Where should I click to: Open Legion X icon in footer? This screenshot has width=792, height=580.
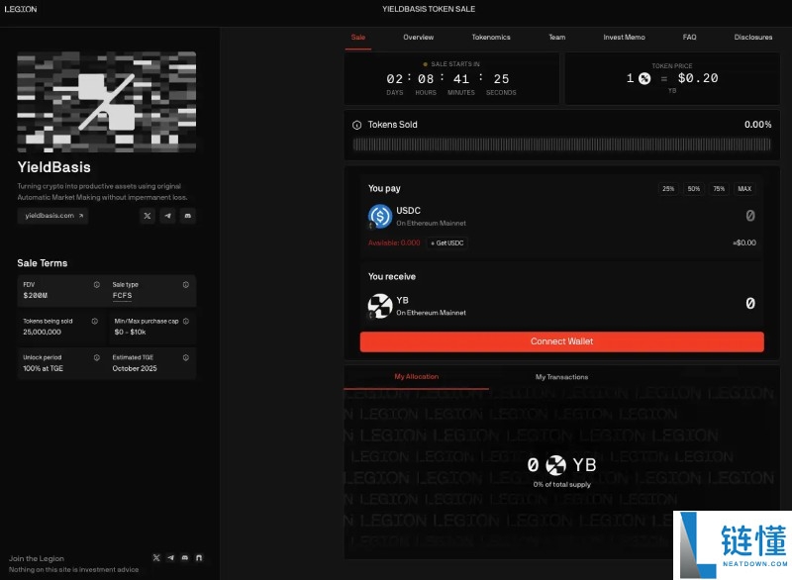(156, 558)
